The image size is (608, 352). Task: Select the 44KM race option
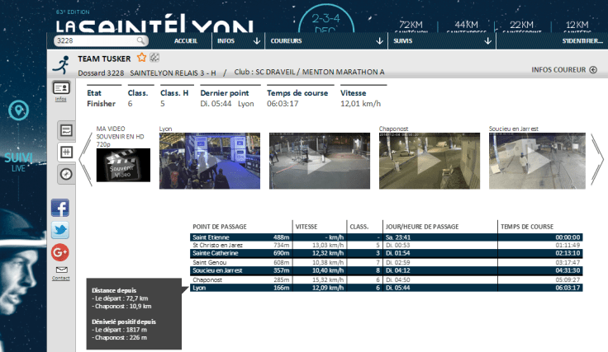point(466,26)
